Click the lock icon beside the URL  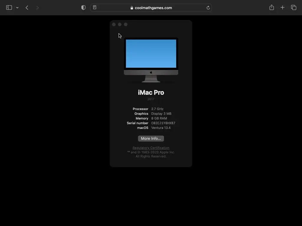tap(132, 8)
